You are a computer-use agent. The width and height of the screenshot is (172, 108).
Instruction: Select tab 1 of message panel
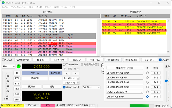click(x=103, y=66)
